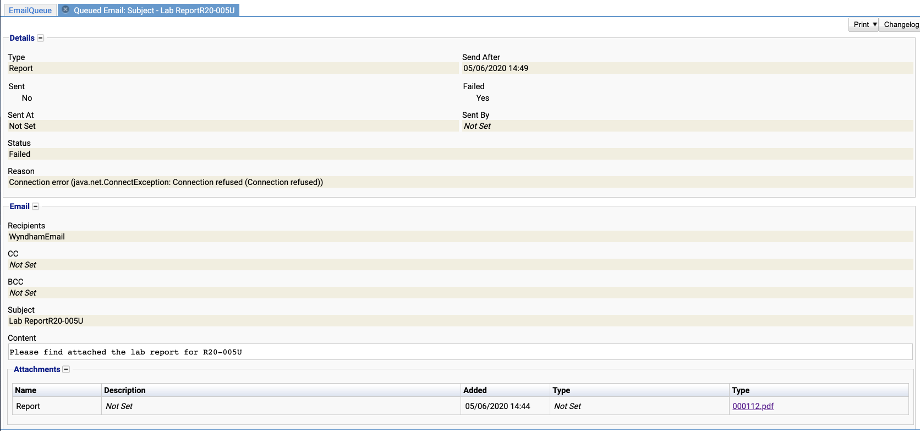Open the 000112.pdf attachment link
Screen dimensions: 920x431
[753, 406]
